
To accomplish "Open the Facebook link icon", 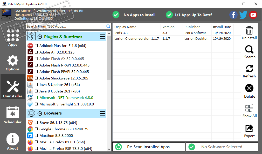I will click(x=233, y=15).
